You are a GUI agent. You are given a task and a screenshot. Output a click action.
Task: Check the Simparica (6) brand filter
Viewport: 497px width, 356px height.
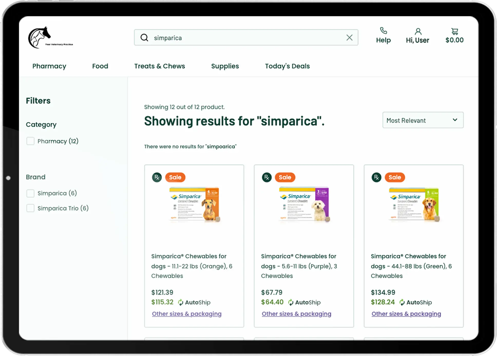click(30, 193)
